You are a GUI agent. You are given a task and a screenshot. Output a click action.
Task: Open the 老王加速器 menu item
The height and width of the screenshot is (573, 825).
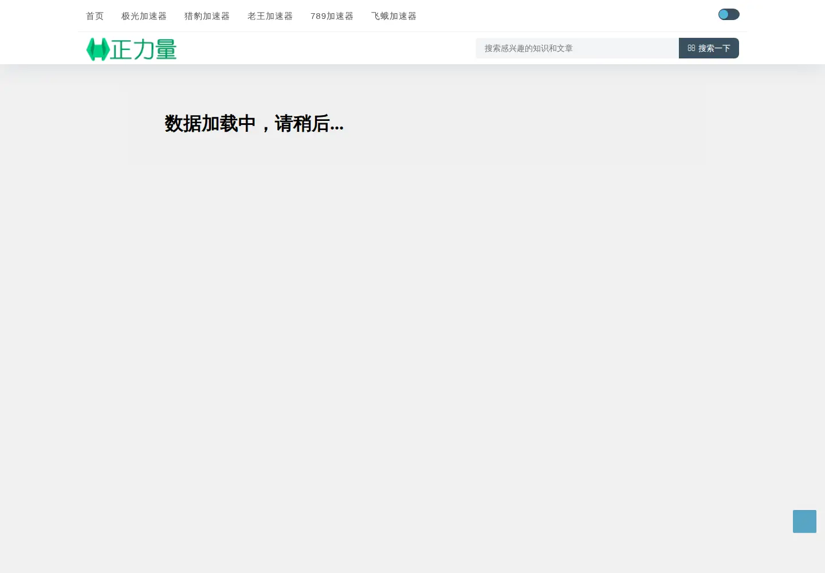pos(270,16)
